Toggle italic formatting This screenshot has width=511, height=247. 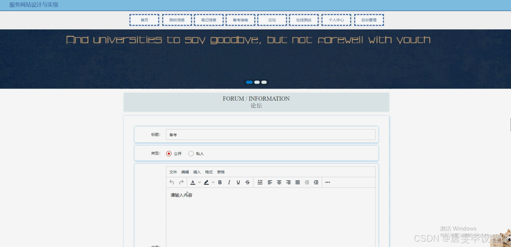[x=229, y=182]
